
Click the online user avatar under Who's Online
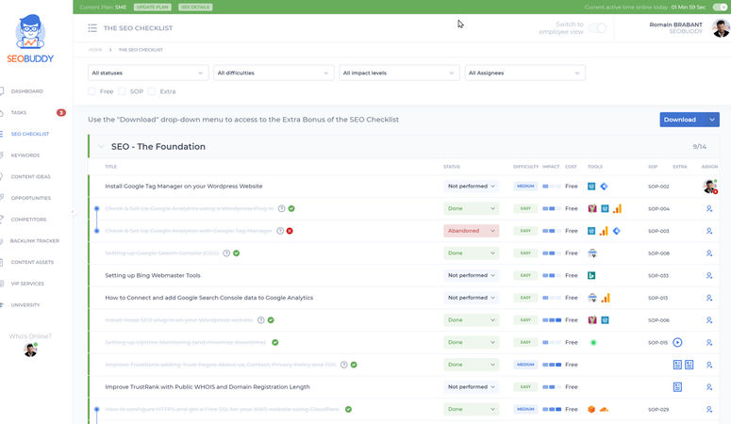tap(30, 350)
